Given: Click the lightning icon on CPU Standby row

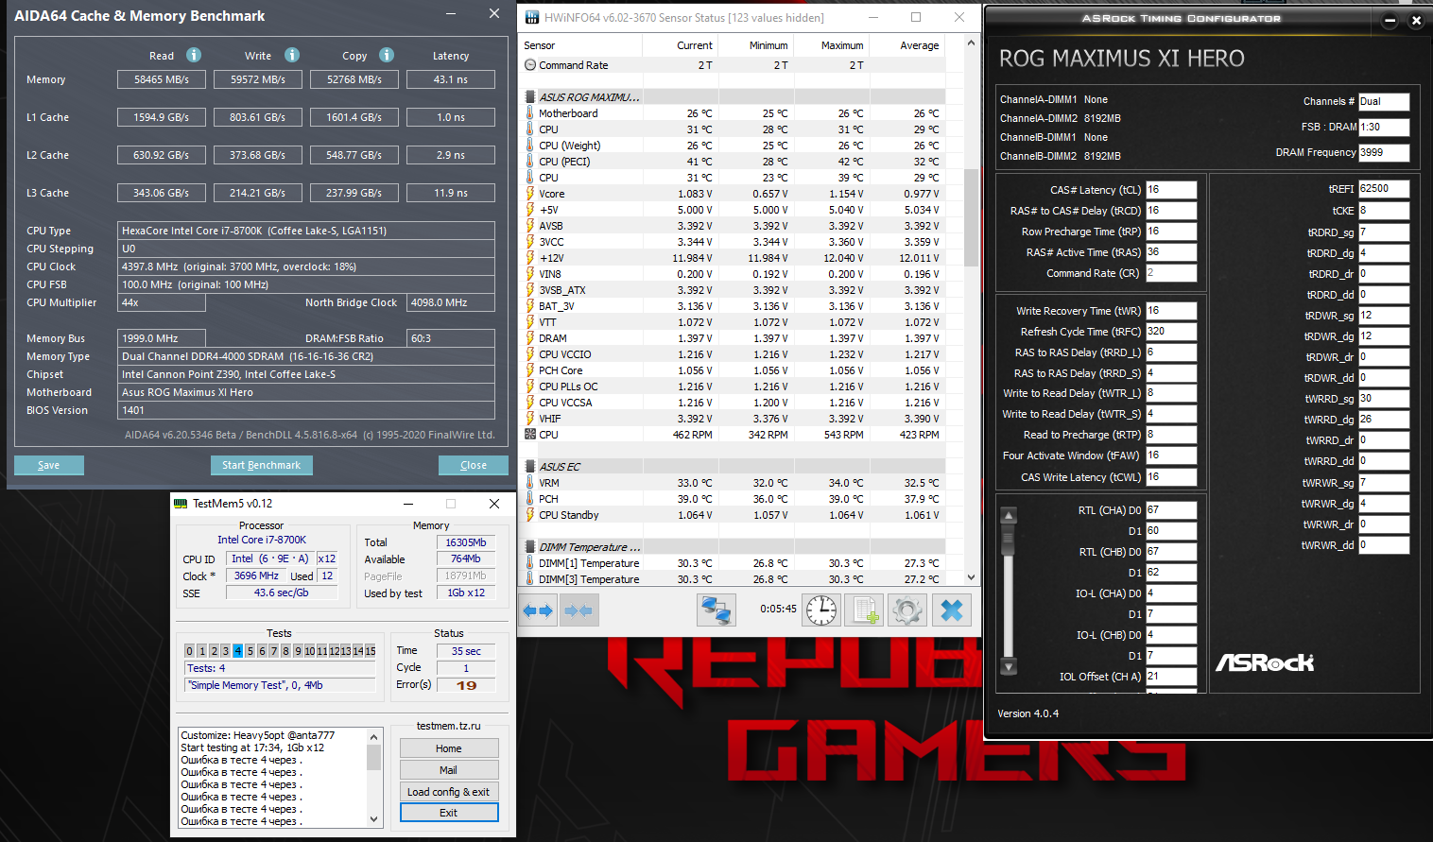Looking at the screenshot, I should [529, 515].
